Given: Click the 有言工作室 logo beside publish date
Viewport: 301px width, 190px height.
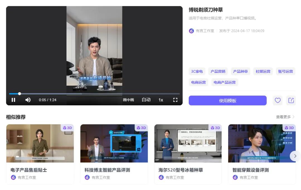Looking at the screenshot, I should point(191,31).
